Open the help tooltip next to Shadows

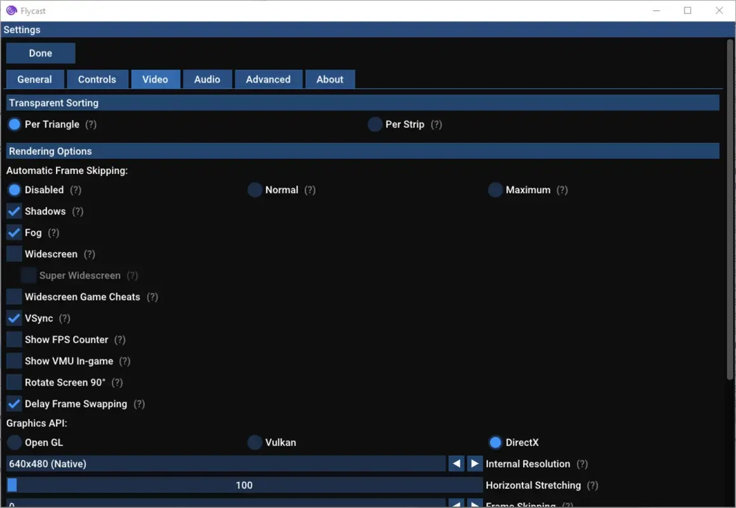click(x=76, y=211)
